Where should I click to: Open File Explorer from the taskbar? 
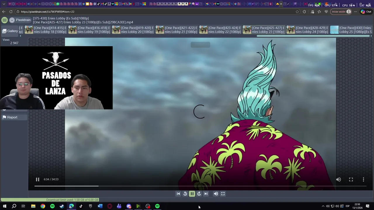pyautogui.click(x=33, y=206)
